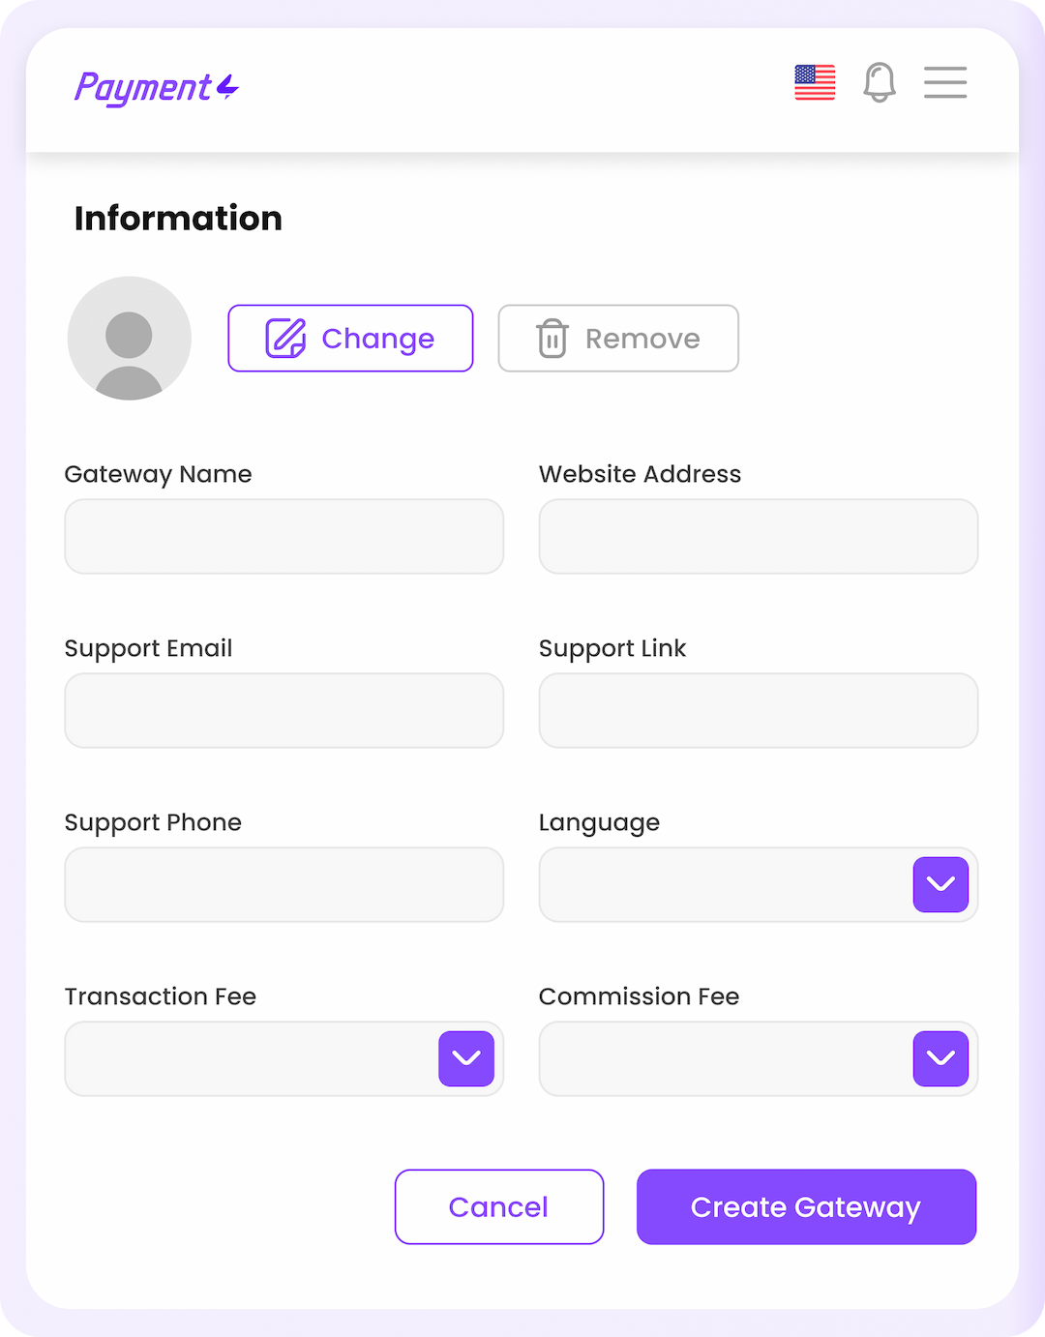This screenshot has height=1337, width=1045.
Task: Click the profile avatar placeholder
Action: point(130,339)
